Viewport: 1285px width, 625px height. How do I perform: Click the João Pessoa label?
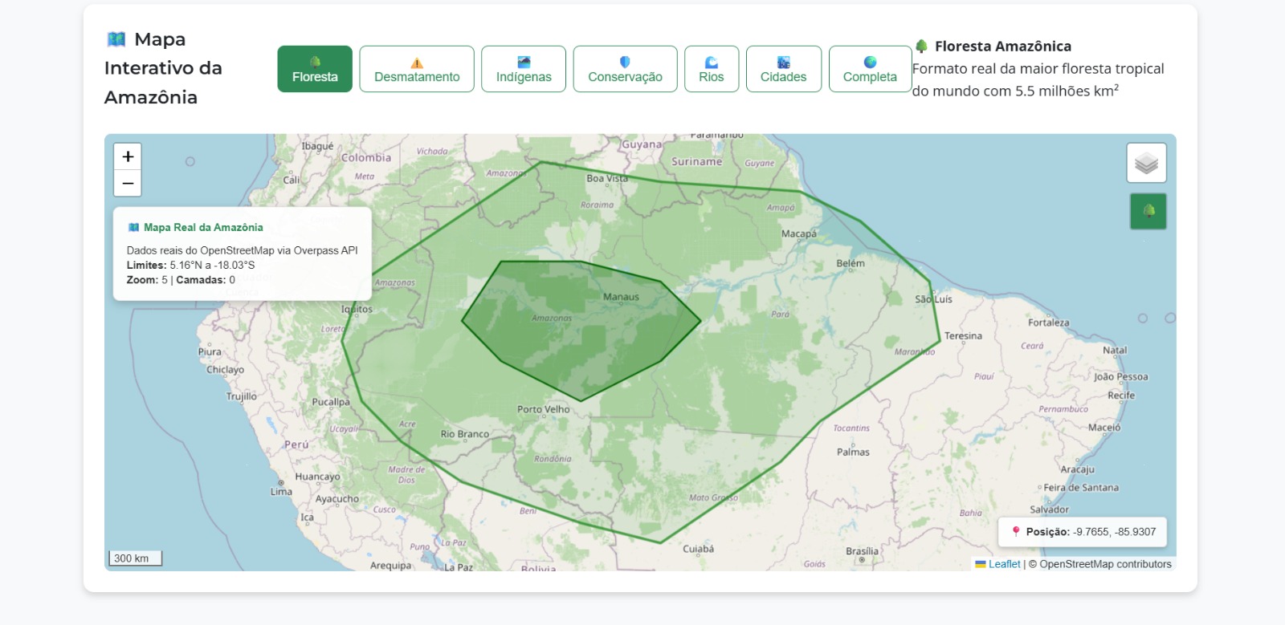(x=1121, y=376)
